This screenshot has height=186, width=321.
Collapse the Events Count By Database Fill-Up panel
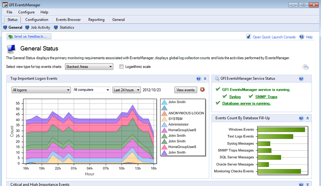307,118
